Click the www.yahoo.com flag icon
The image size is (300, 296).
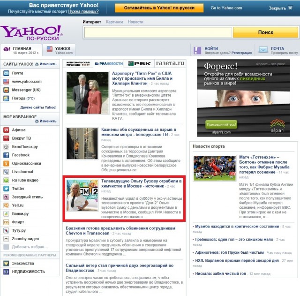[x=6, y=81]
